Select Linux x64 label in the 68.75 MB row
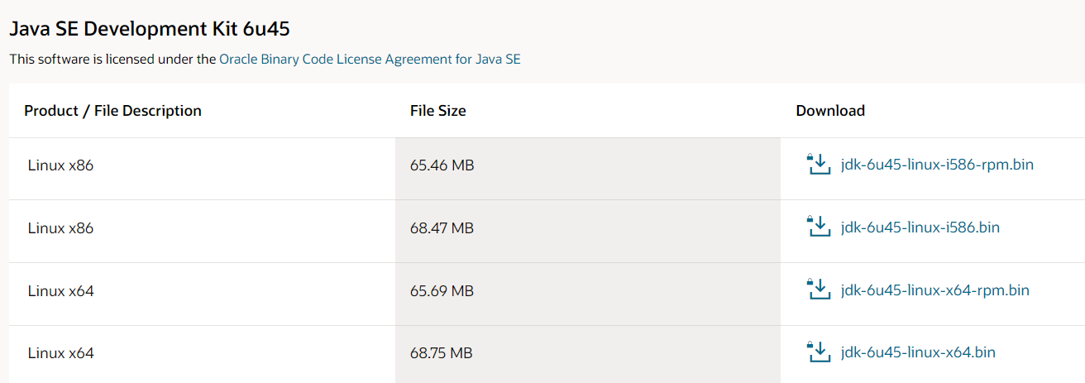 [60, 354]
